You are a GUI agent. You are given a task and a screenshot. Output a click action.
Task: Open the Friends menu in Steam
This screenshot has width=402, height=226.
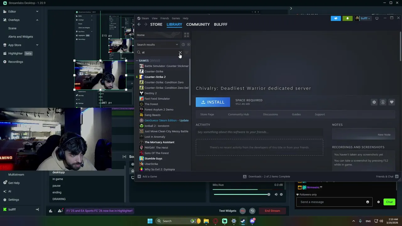coord(165,18)
